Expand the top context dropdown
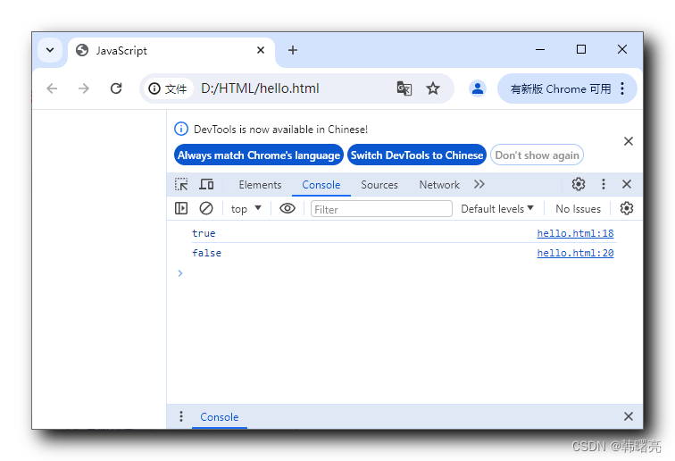 pyautogui.click(x=246, y=209)
